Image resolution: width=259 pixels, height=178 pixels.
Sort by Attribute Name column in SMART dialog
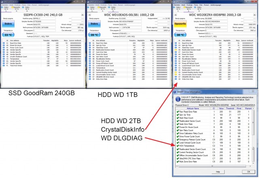click(x=193, y=109)
